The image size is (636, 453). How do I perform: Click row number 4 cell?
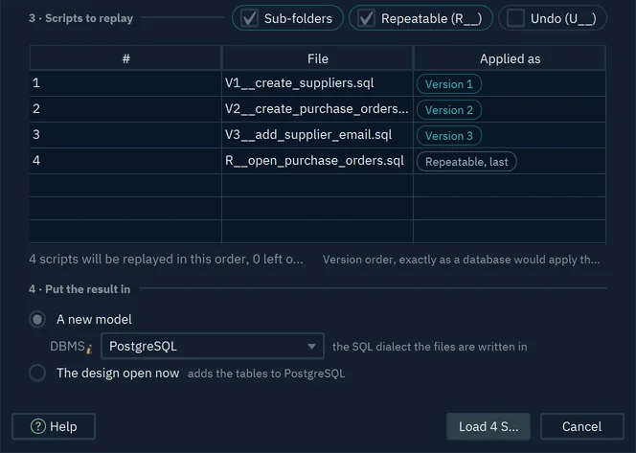click(x=125, y=161)
